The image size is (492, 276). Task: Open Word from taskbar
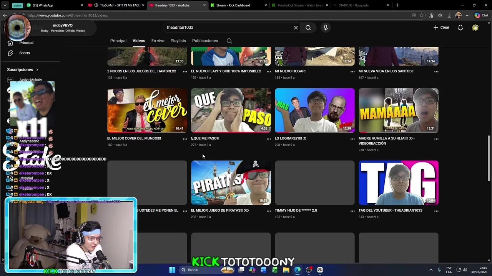[x=263, y=270]
